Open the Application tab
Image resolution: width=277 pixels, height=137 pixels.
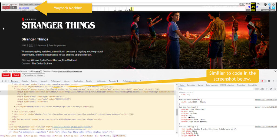(x=78, y=81)
